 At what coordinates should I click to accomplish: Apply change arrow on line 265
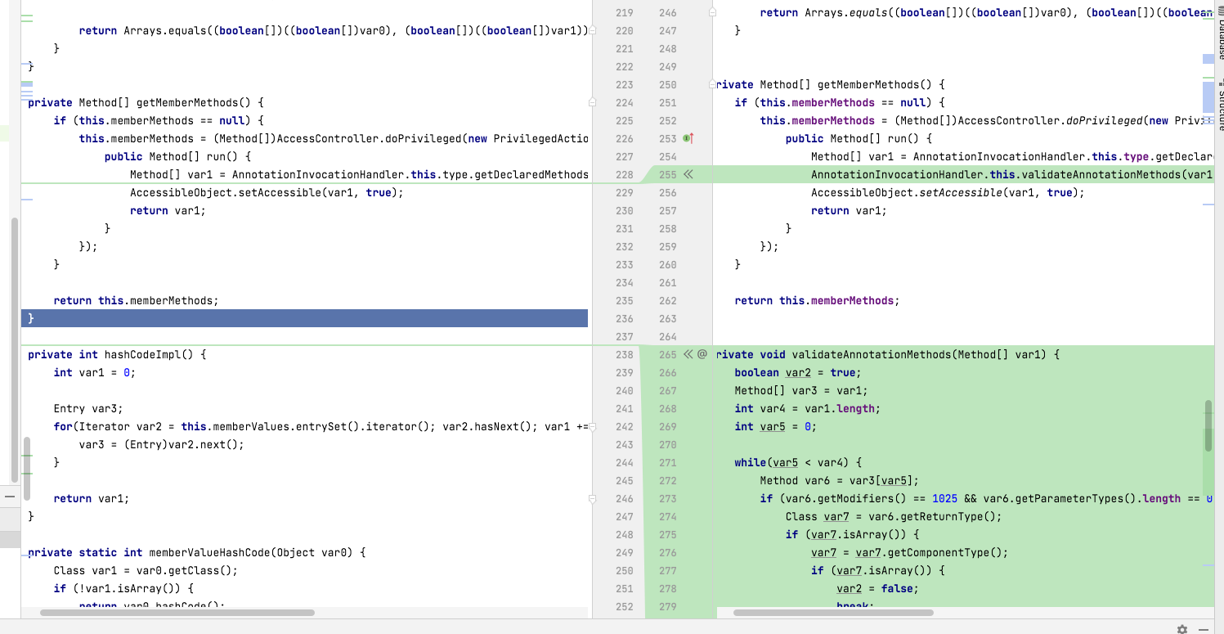(x=688, y=354)
